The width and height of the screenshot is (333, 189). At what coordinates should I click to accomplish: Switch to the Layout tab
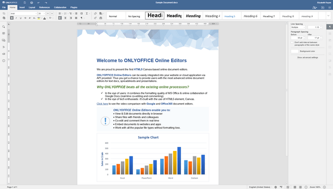[32, 7]
